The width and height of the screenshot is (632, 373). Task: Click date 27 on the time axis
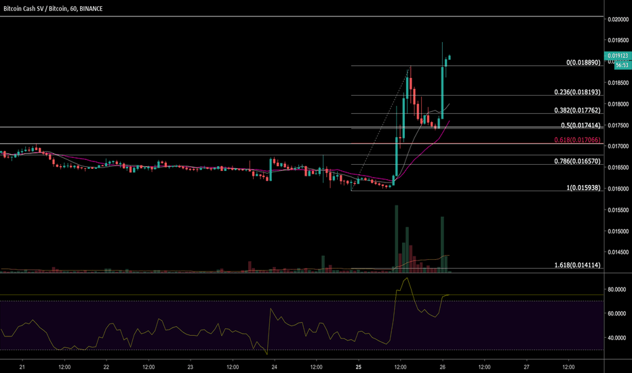pyautogui.click(x=526, y=367)
